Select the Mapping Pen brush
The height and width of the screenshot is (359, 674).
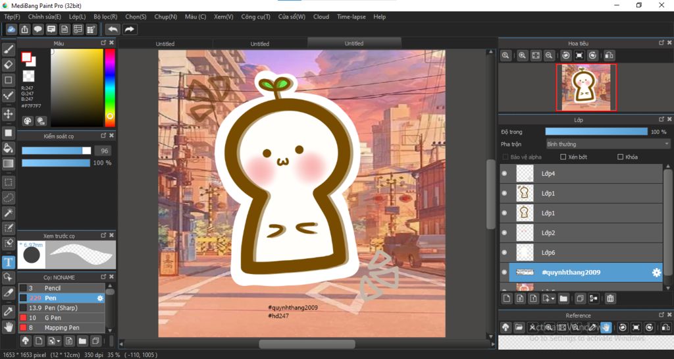click(x=62, y=327)
